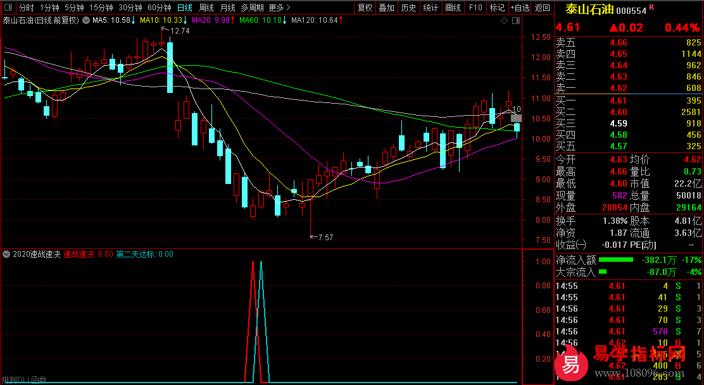Image resolution: width=704 pixels, height=385 pixels.
Task: Click the 画线 drawing tool button
Action: coord(453,8)
